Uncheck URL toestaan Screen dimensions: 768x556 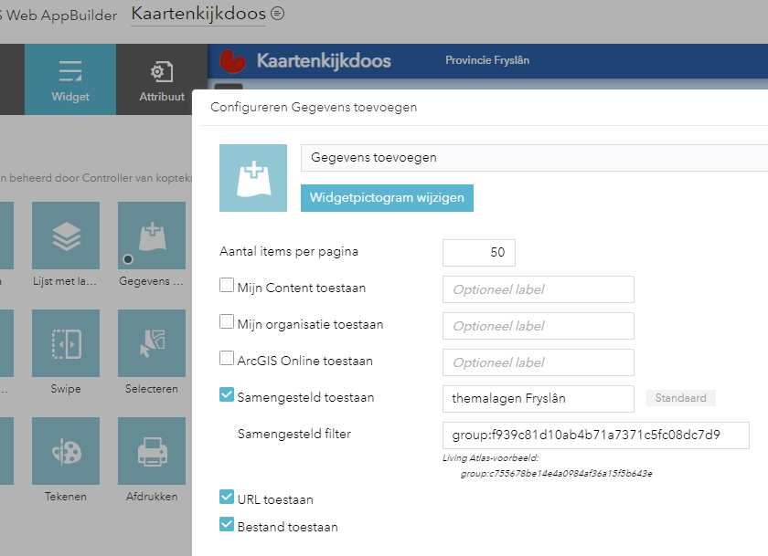click(x=225, y=498)
